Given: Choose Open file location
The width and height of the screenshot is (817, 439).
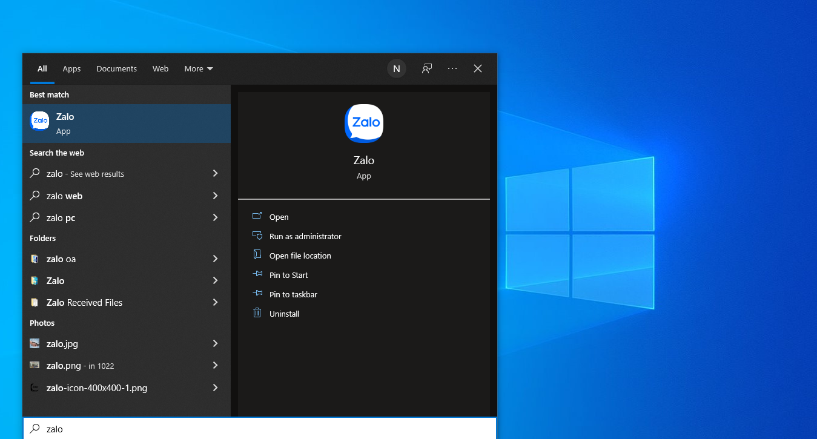Looking at the screenshot, I should (300, 256).
